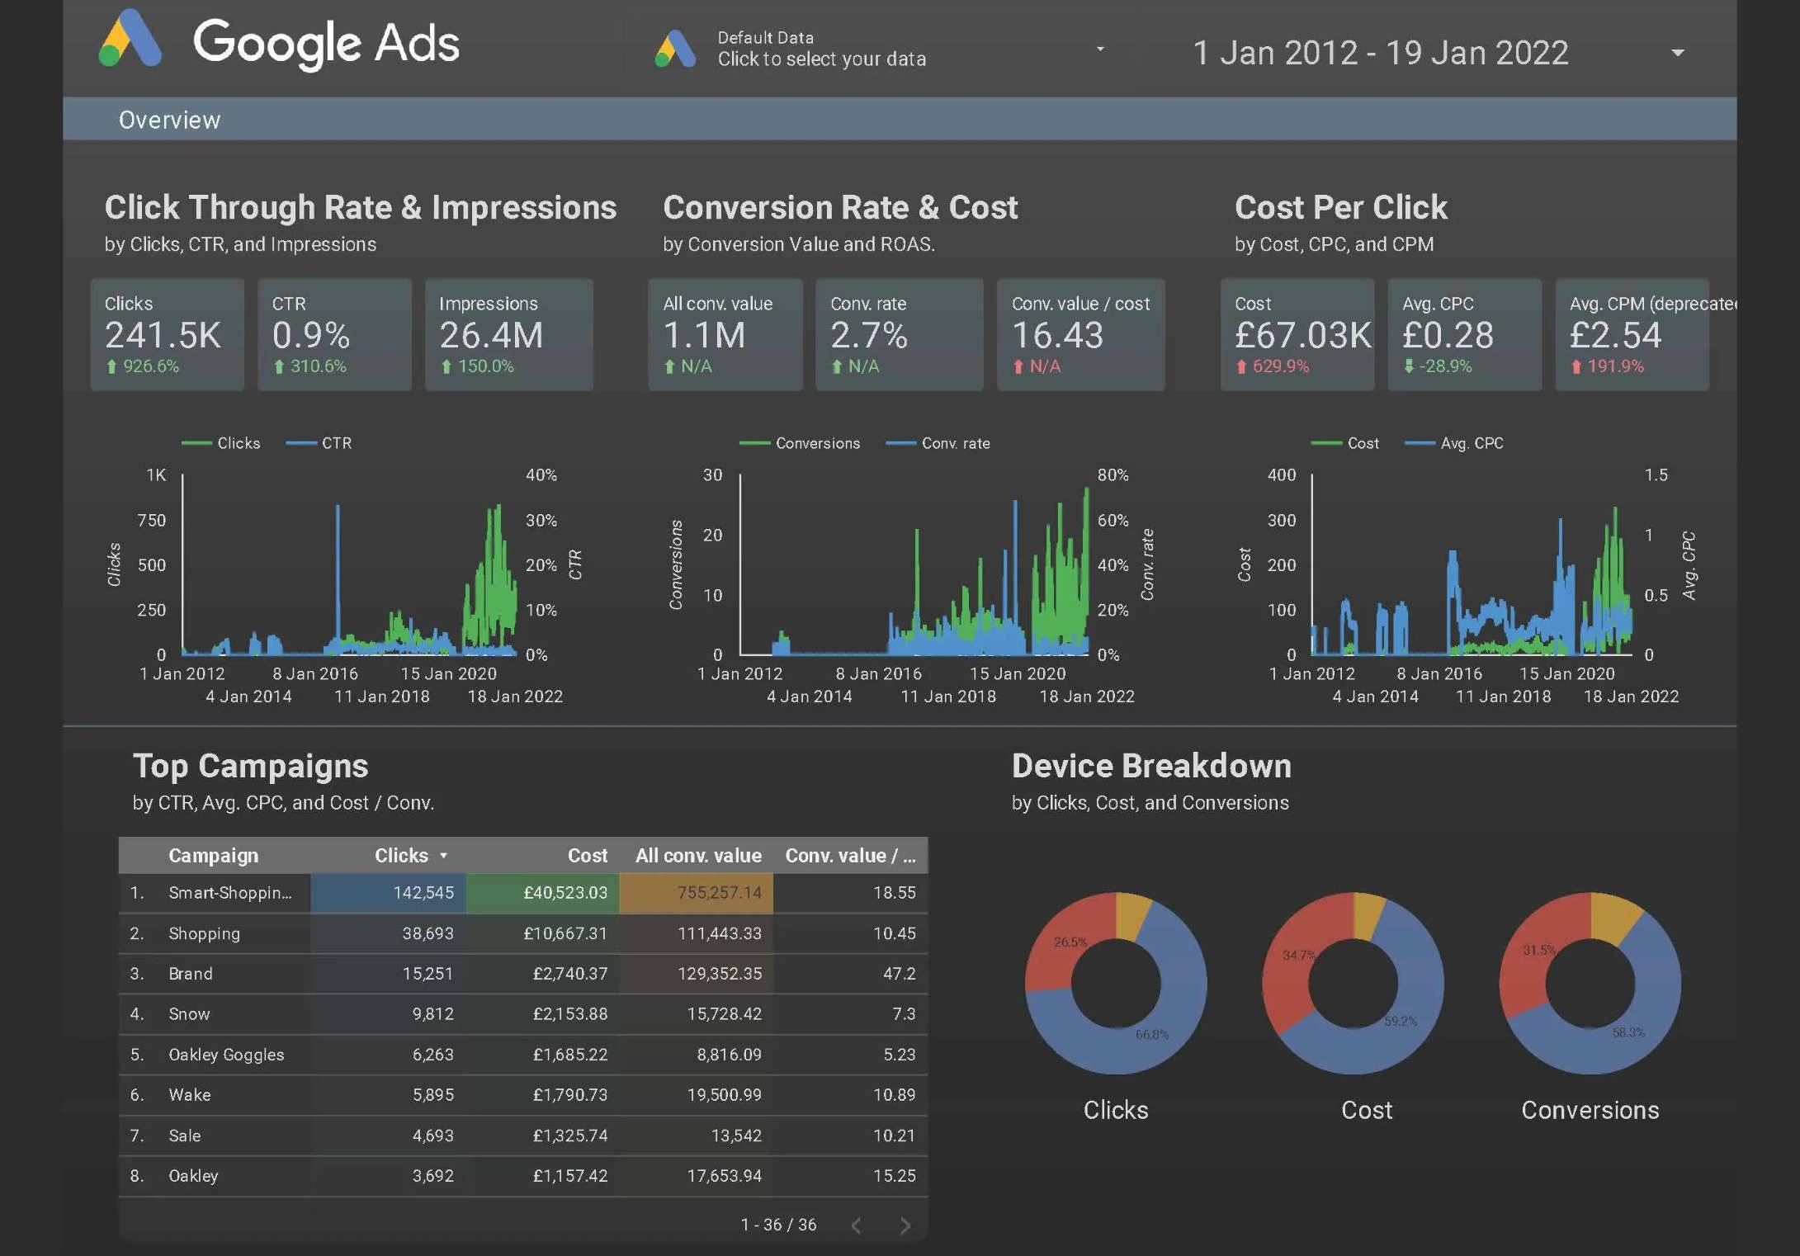This screenshot has width=1800, height=1256.
Task: Select the Cost scorecard £67.03K
Action: click(x=1297, y=334)
